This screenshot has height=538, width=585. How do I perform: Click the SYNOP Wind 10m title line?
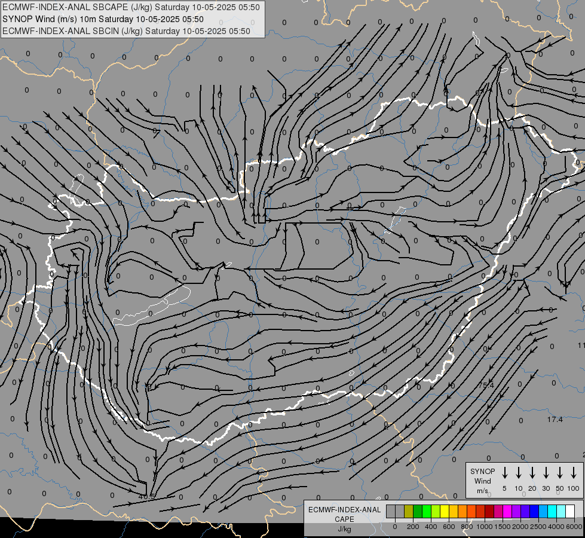103,19
